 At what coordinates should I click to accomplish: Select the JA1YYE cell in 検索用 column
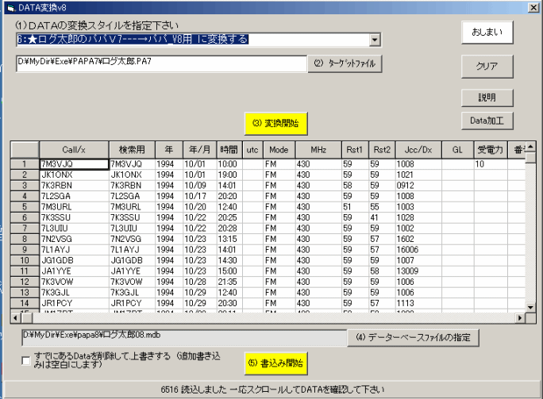132,271
